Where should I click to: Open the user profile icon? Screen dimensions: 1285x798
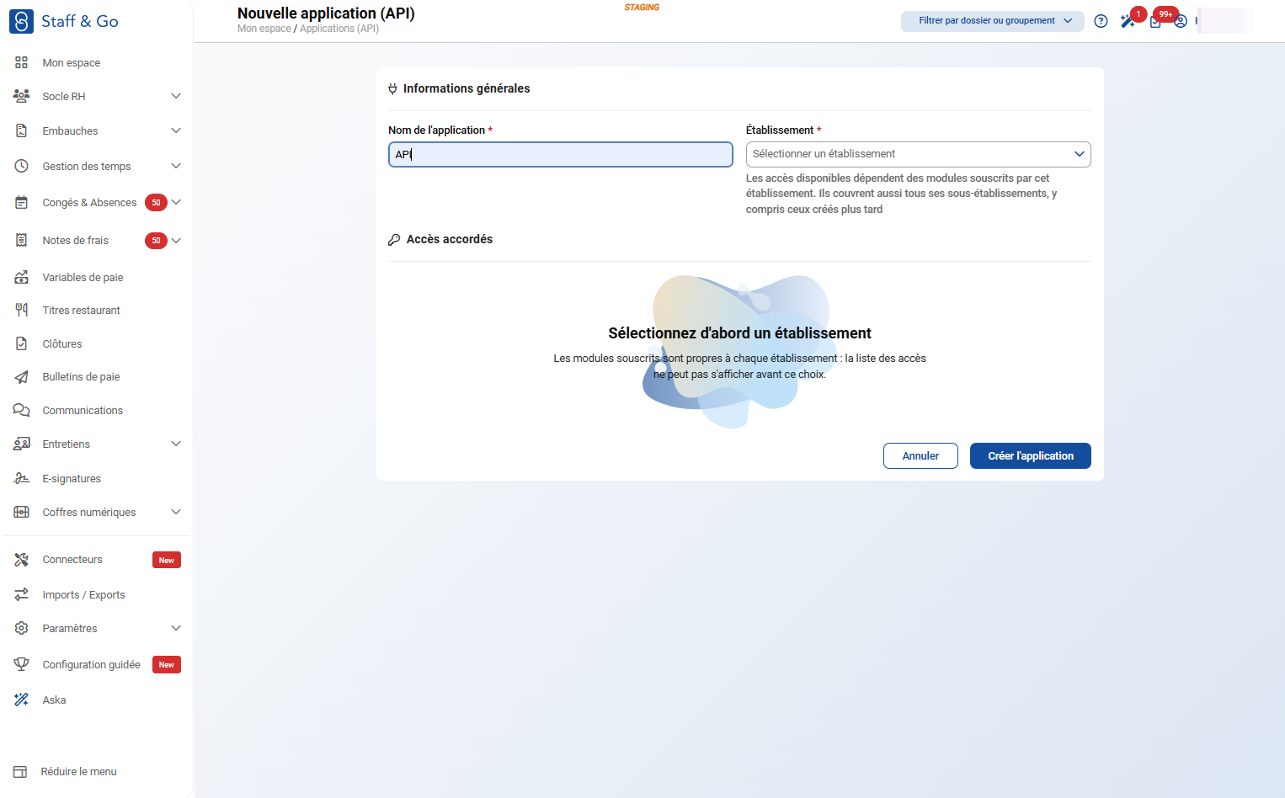click(1181, 21)
